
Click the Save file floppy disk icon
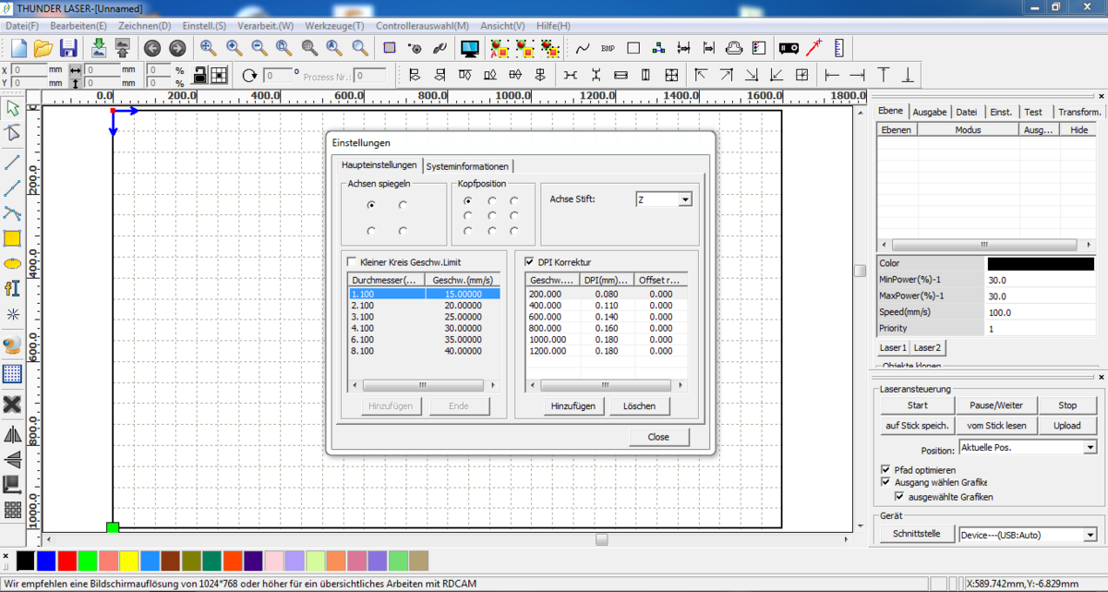(x=68, y=48)
